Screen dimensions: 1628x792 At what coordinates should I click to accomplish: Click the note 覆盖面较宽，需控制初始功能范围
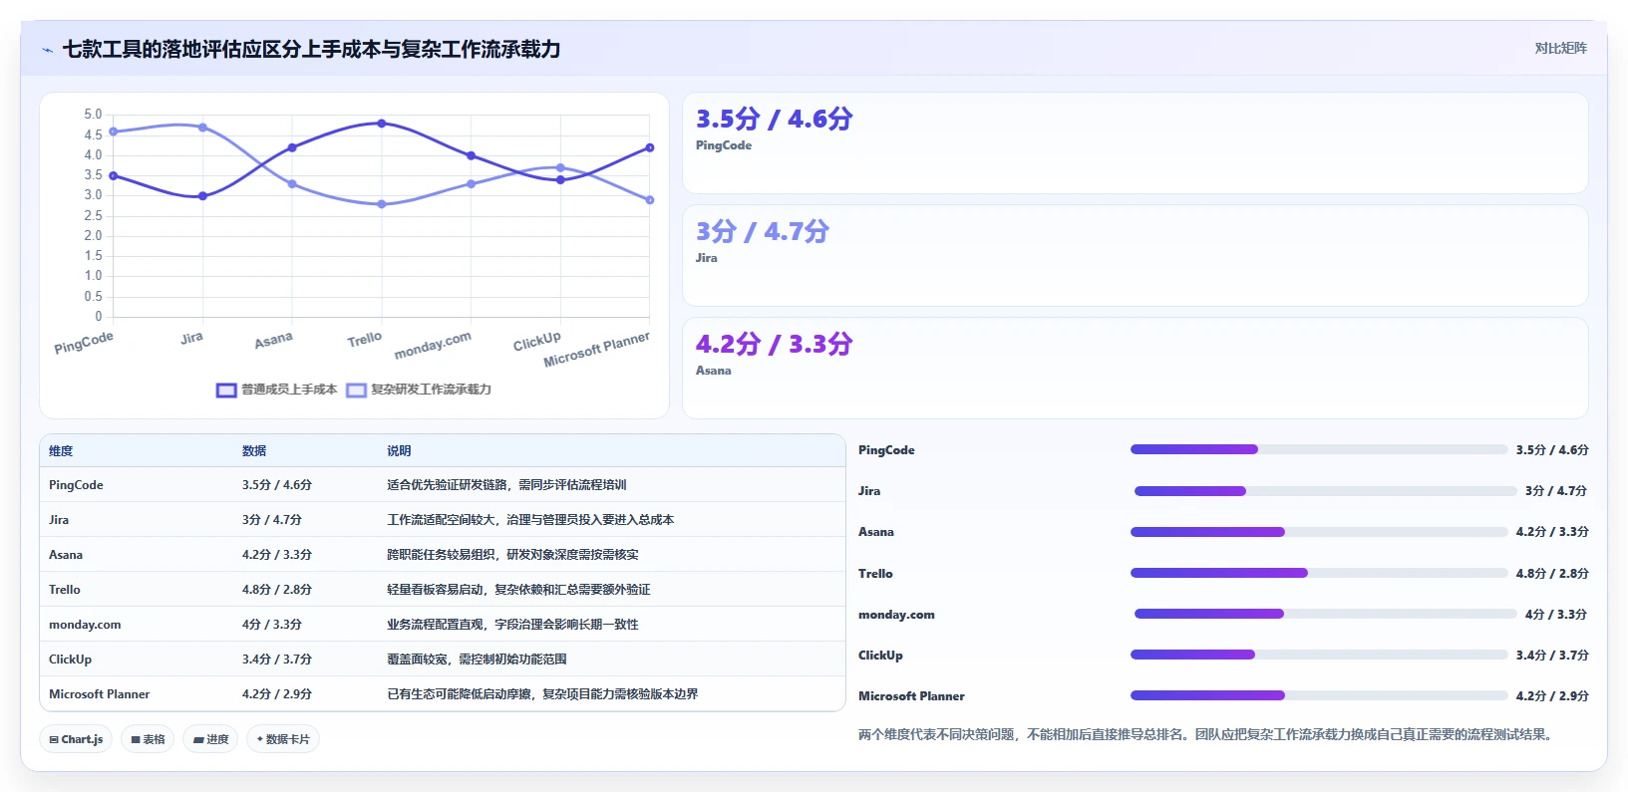point(477,660)
